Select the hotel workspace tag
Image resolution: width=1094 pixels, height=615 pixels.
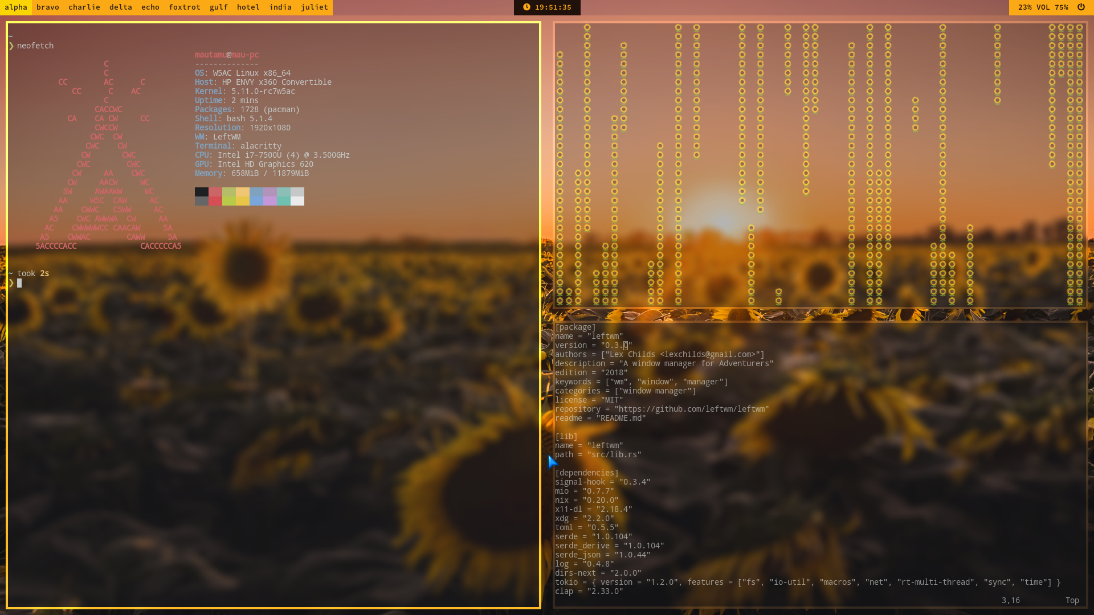point(248,7)
